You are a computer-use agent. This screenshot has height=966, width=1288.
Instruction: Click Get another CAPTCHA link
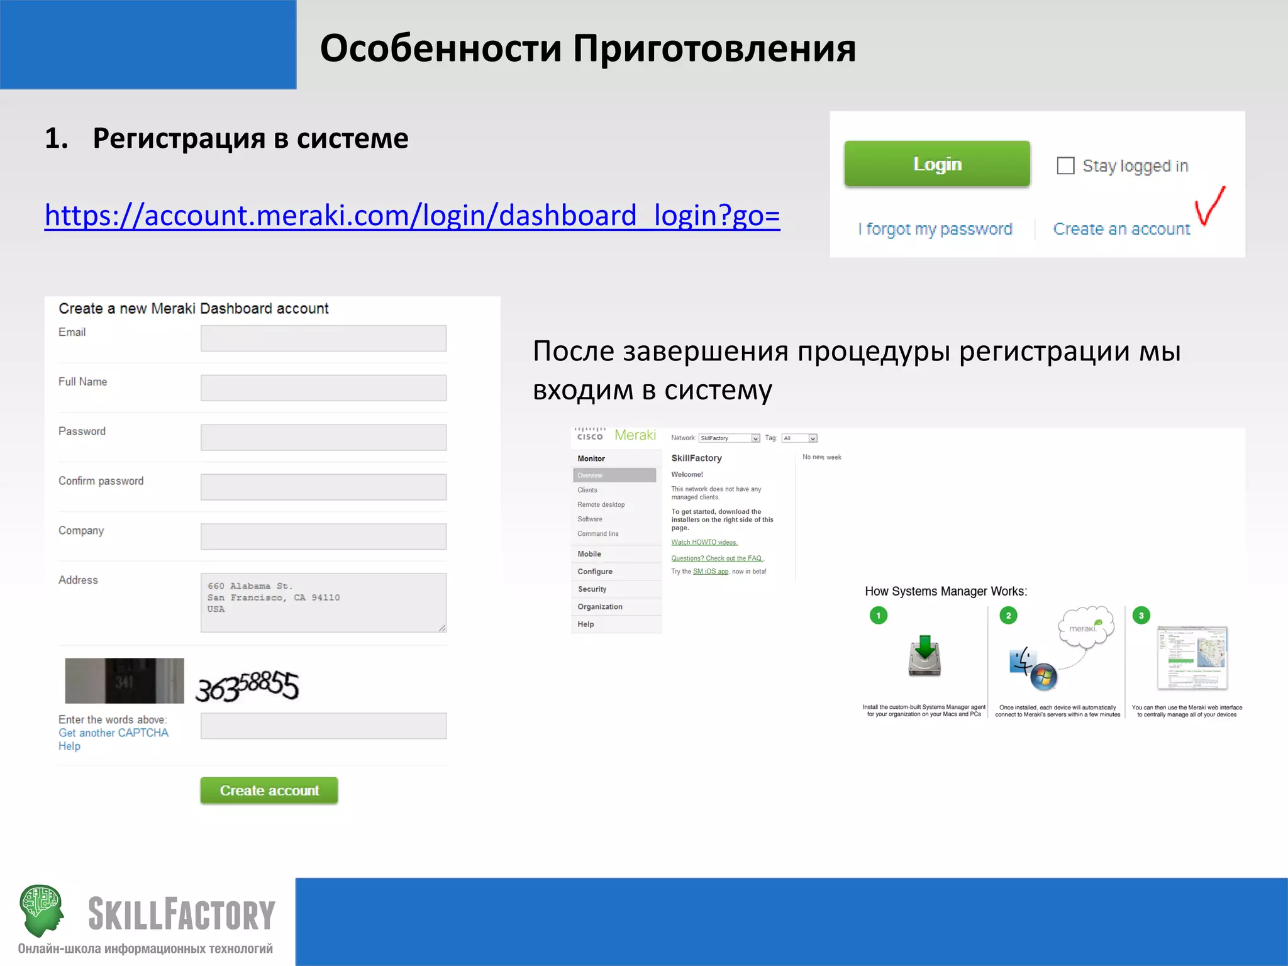113,733
